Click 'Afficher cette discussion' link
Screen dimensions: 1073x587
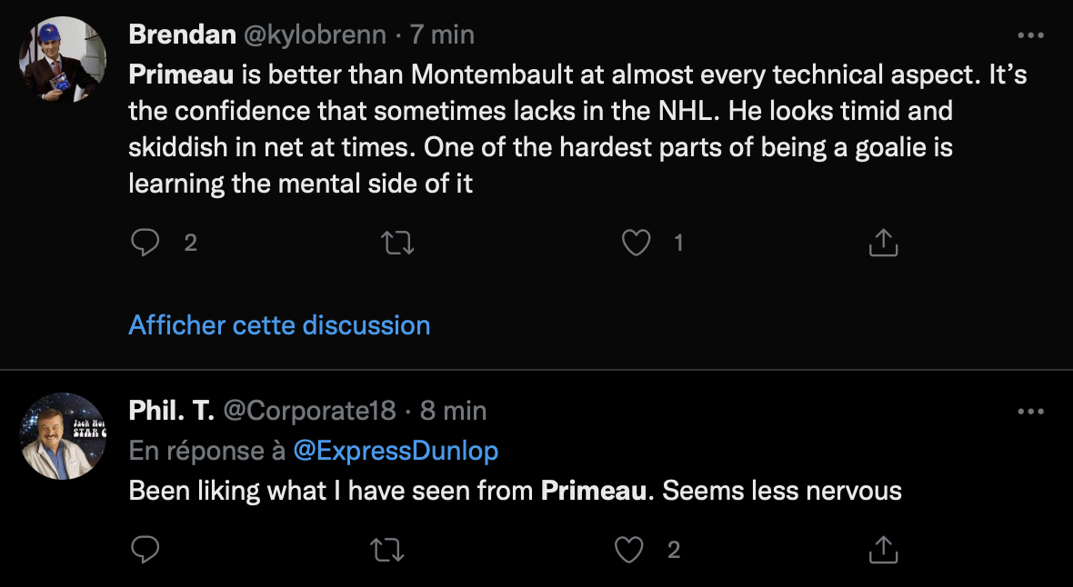pyautogui.click(x=279, y=325)
